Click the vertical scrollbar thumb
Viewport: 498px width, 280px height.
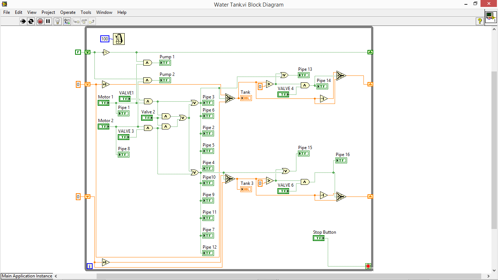(x=495, y=150)
